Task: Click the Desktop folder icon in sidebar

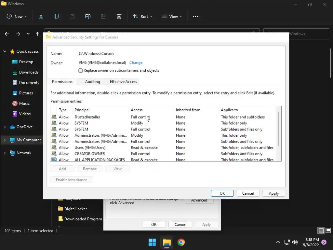Action: pyautogui.click(x=15, y=62)
